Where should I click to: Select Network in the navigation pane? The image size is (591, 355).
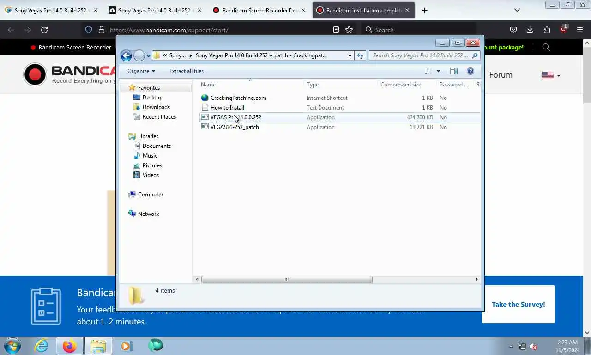click(x=148, y=214)
